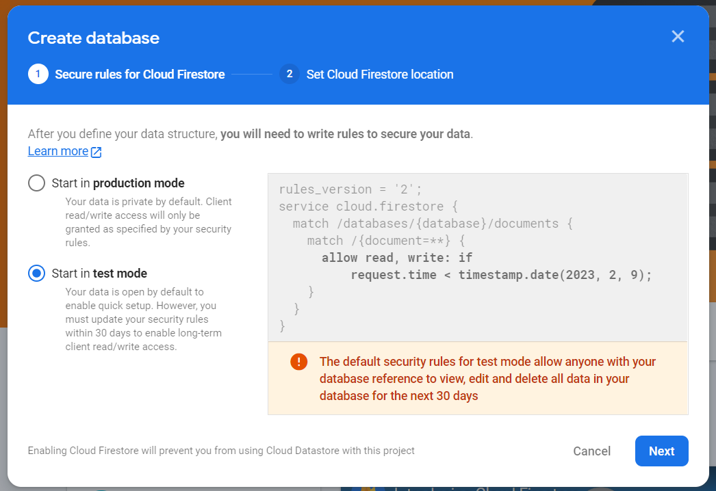The width and height of the screenshot is (716, 491).
Task: Click the external link icon beside Learn more
Action: coord(96,152)
